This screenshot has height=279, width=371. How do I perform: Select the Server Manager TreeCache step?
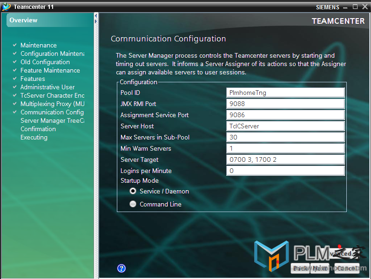[x=52, y=120]
